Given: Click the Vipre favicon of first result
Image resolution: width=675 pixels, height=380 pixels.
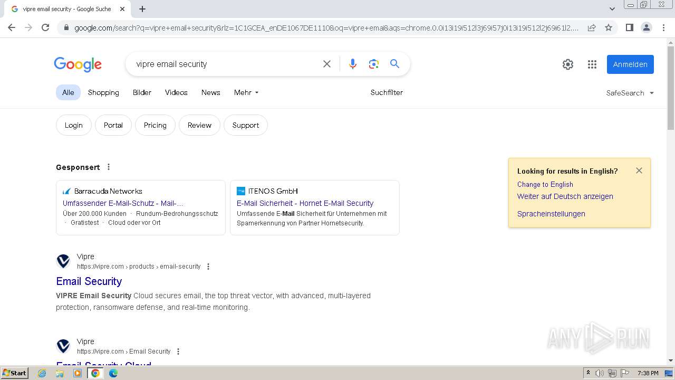Looking at the screenshot, I should point(63,261).
